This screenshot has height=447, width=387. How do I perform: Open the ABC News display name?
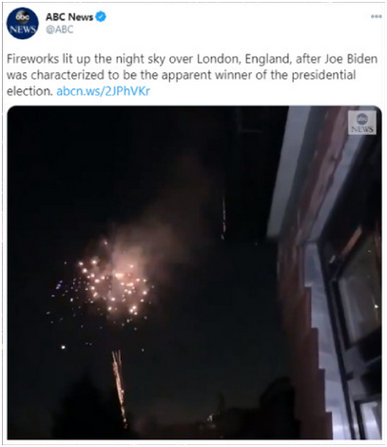[x=69, y=17]
